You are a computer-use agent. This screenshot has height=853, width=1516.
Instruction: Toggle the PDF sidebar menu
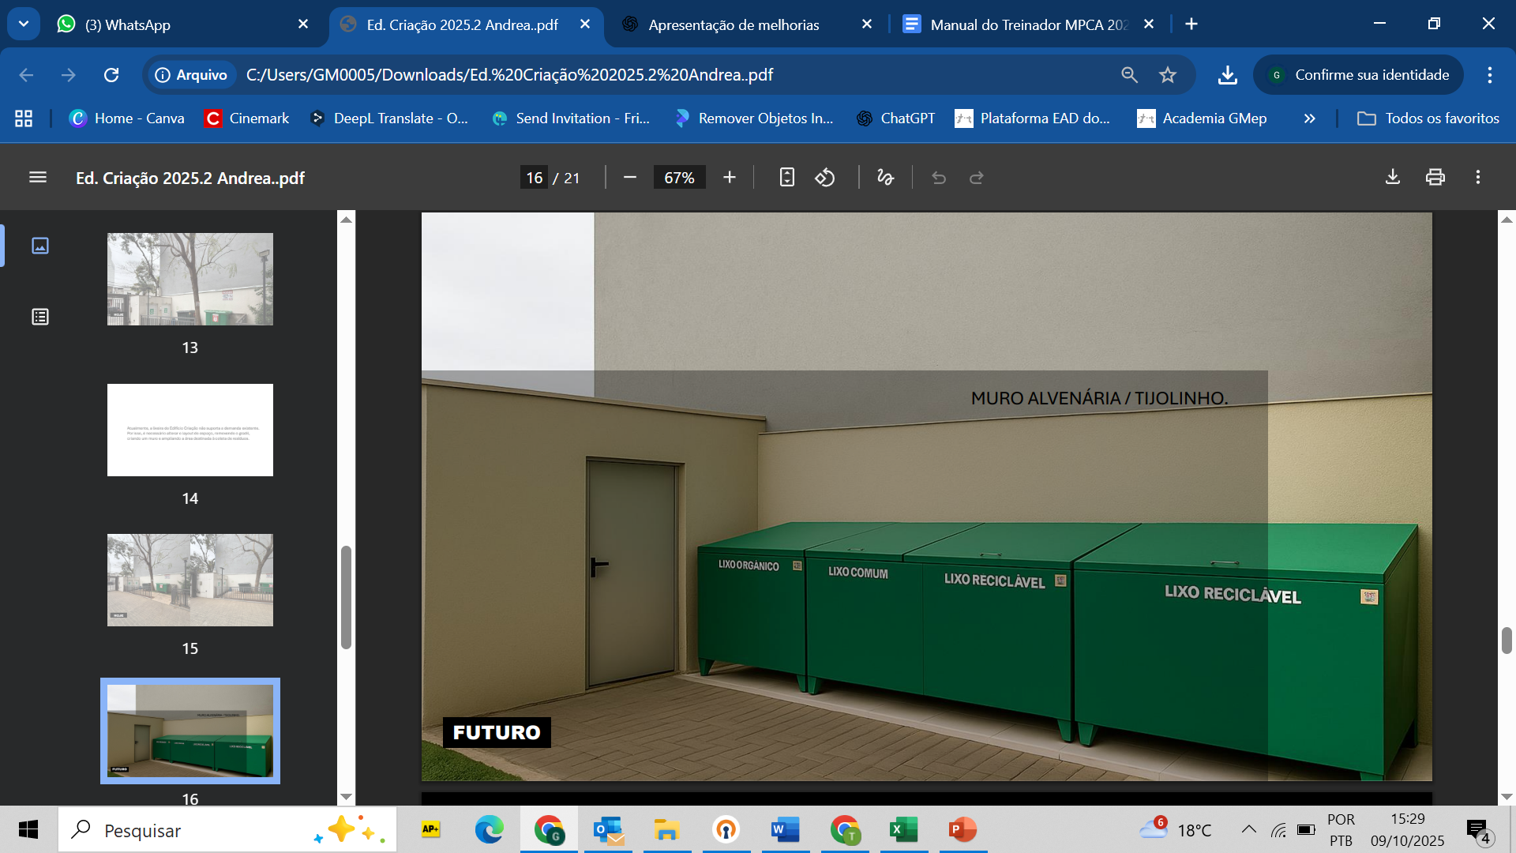pos(38,178)
